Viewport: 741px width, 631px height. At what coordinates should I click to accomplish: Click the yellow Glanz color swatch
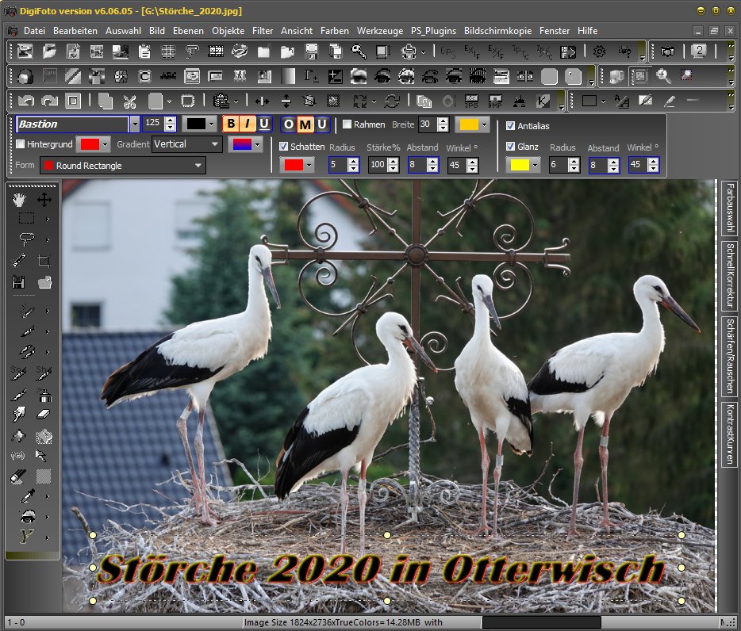pyautogui.click(x=520, y=165)
